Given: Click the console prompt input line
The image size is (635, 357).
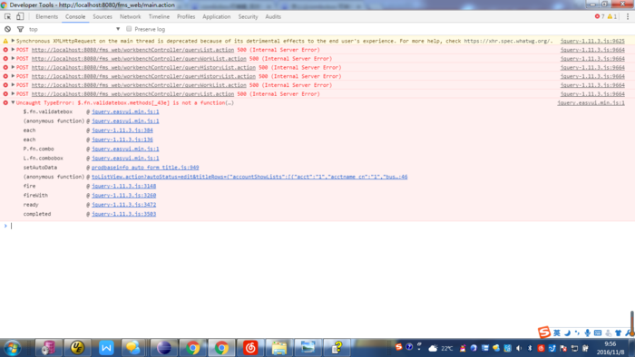Looking at the screenshot, I should tap(320, 226).
